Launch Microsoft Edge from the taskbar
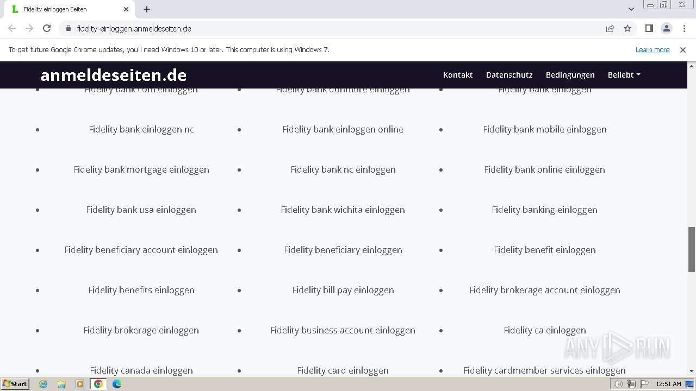This screenshot has width=696, height=391. pyautogui.click(x=117, y=384)
